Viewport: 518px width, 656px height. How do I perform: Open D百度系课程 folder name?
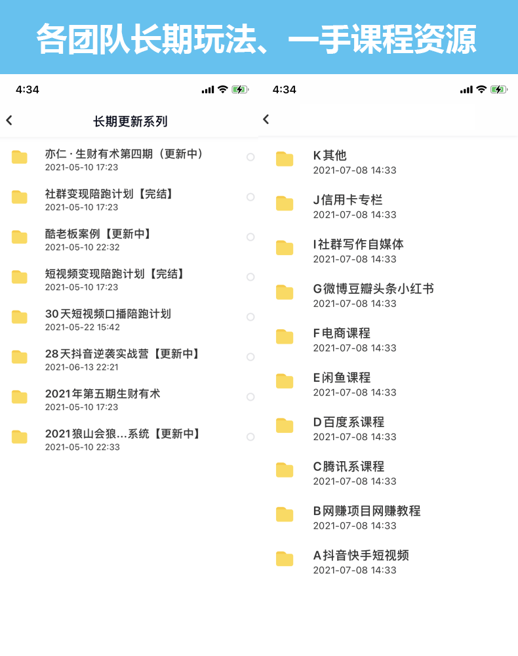(349, 422)
